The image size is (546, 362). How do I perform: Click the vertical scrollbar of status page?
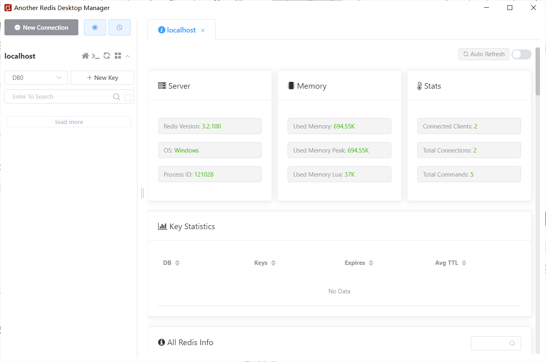click(x=538, y=71)
